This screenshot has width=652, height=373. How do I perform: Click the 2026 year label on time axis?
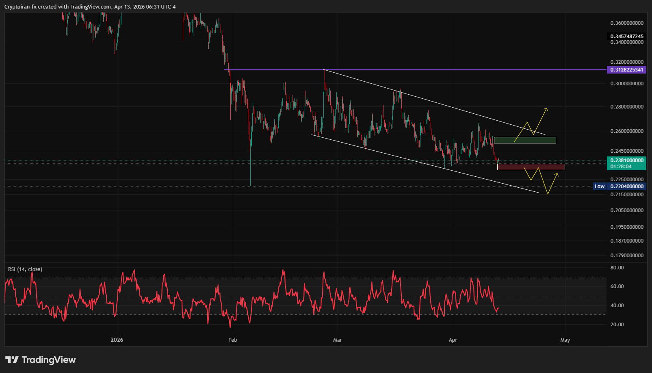[117, 340]
